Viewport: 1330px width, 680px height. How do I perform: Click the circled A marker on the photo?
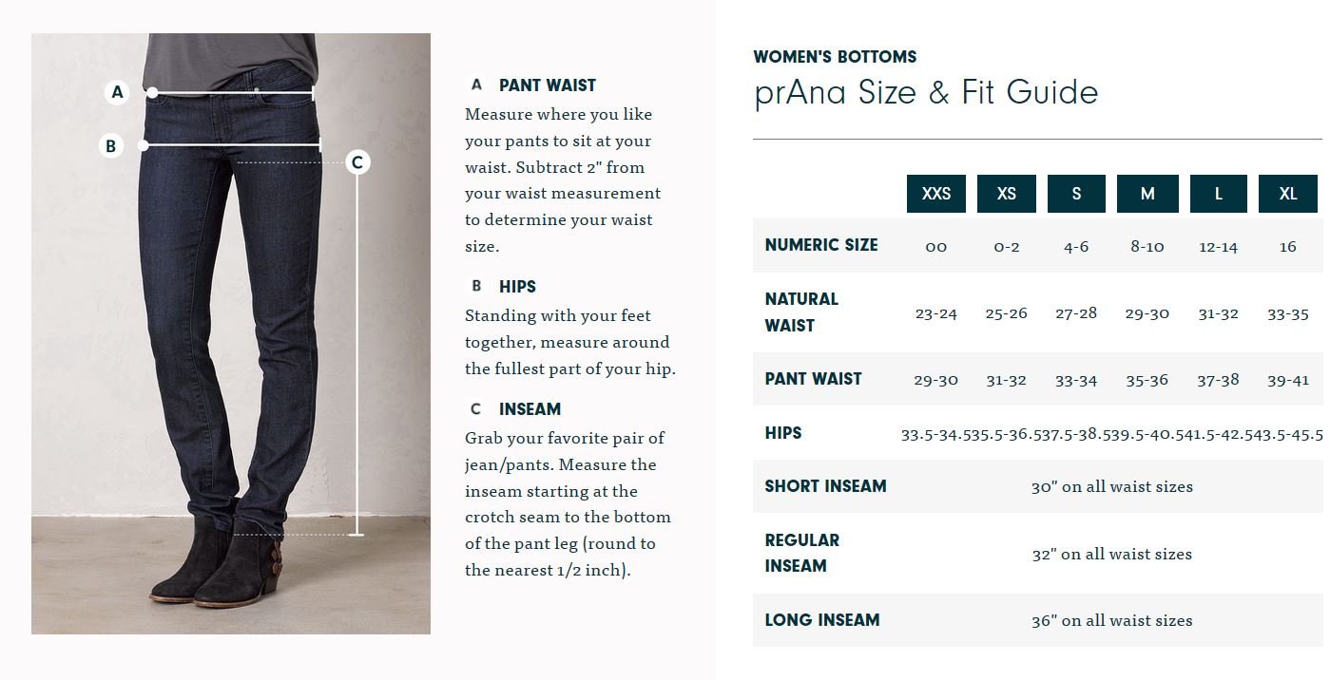tap(117, 92)
